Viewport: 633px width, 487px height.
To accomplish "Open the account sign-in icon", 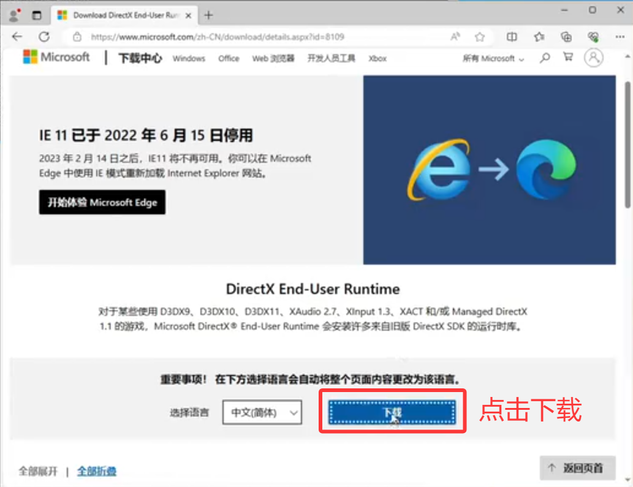I will coord(593,58).
